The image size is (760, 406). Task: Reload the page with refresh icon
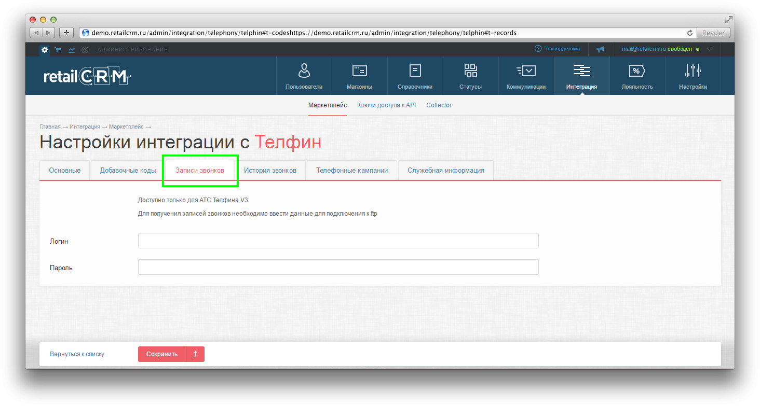click(x=690, y=33)
